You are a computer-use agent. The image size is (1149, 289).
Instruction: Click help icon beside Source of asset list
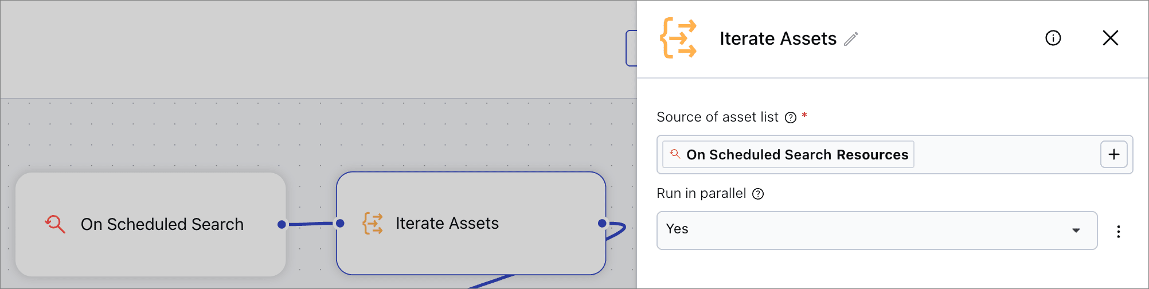click(x=791, y=118)
